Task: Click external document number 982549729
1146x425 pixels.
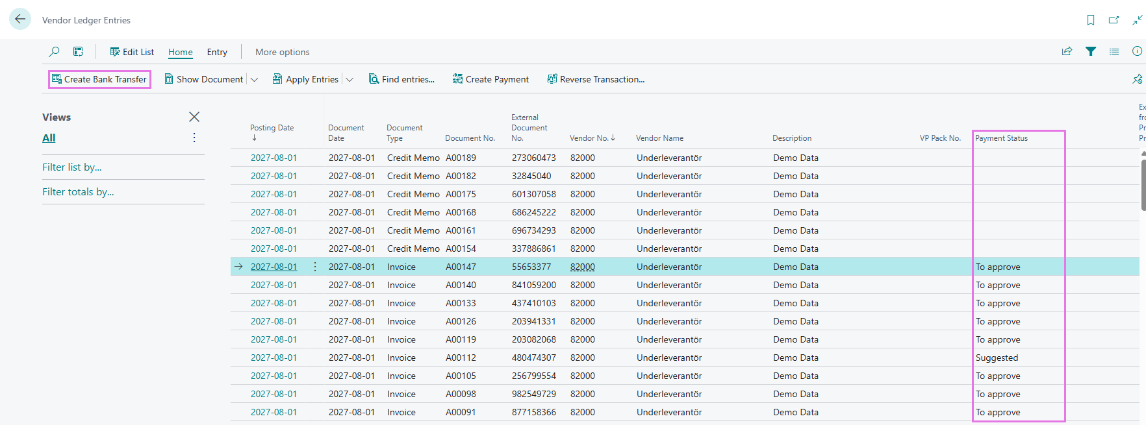Action: click(534, 394)
